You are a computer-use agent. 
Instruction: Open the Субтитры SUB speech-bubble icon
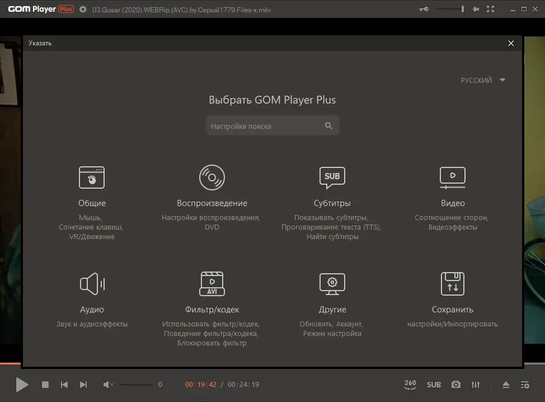click(x=332, y=177)
